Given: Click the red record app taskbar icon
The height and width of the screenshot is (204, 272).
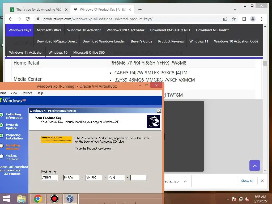Looking at the screenshot, I should click(54, 199).
